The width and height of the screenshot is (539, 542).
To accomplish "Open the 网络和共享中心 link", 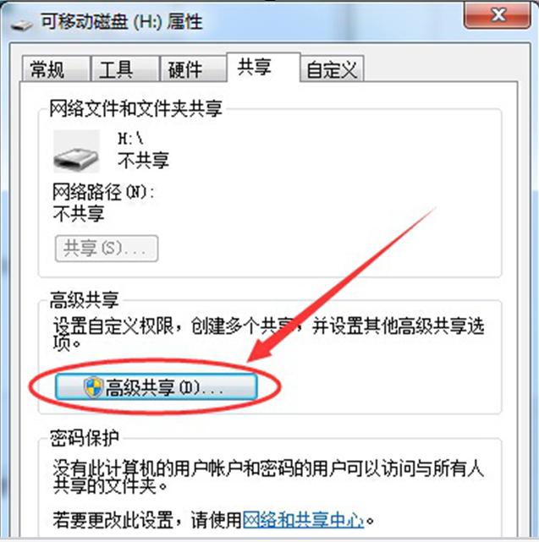I will coord(303,519).
